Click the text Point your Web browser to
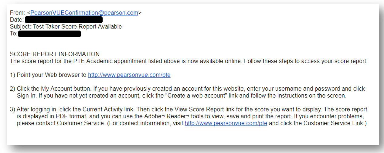Image resolution: width=384 pixels, height=153 pixels. click(52, 75)
